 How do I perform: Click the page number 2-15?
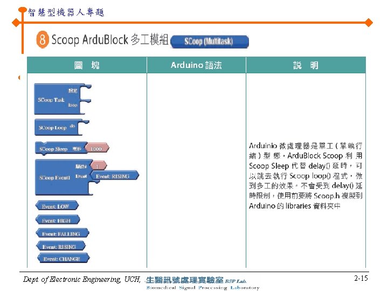[x=361, y=279]
